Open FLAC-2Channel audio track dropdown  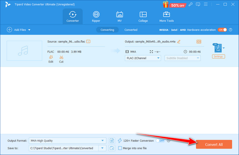[x=143, y=58]
